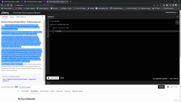
Task: Click the udemy.com address bar
Action: (x=83, y=5)
